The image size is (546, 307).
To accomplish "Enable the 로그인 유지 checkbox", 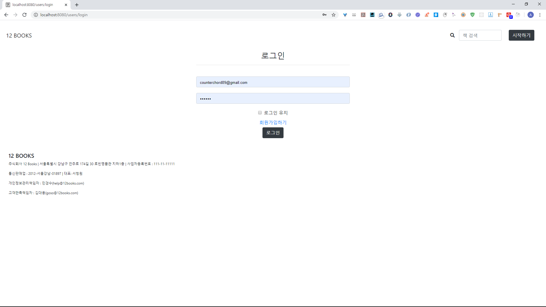I will 260,113.
